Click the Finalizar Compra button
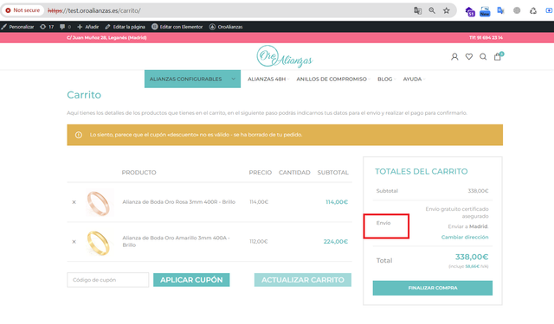554x324 pixels. (433, 288)
